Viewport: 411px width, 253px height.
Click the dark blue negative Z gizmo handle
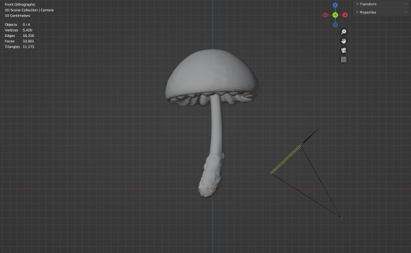pyautogui.click(x=335, y=25)
